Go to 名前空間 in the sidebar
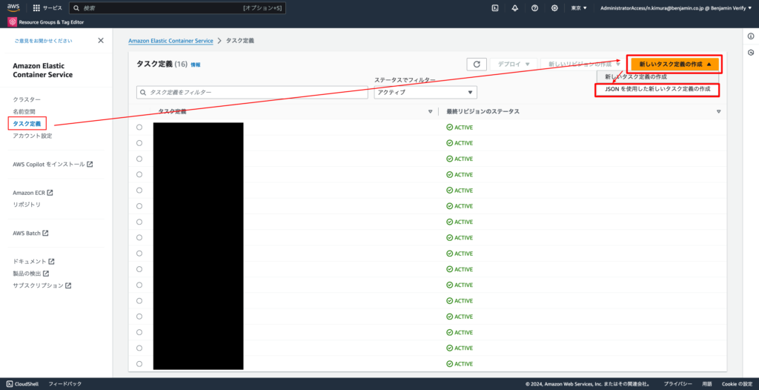The image size is (759, 390). coord(24,112)
